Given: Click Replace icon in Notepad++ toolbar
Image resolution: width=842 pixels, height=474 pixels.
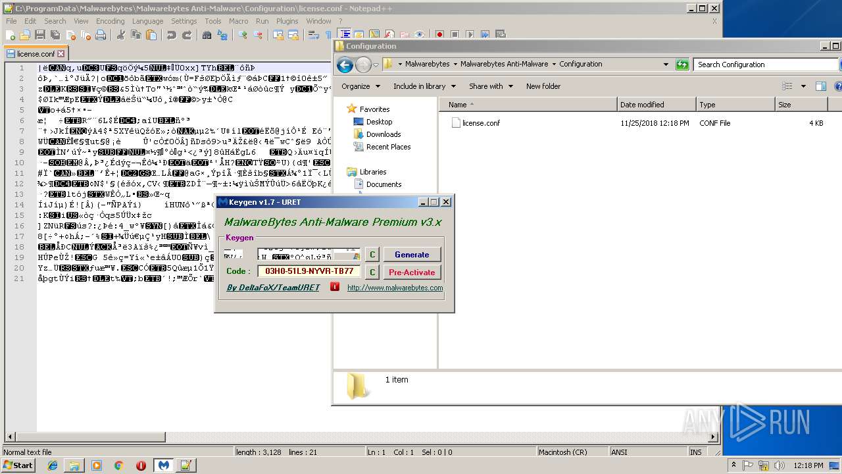Looking at the screenshot, I should pos(222,35).
